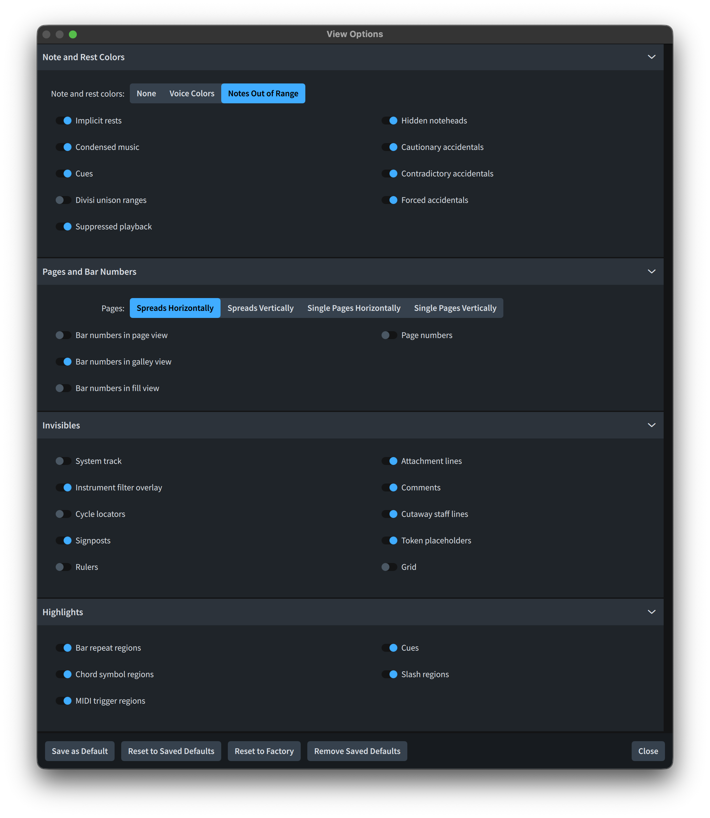Turn off Slash regions highlight
The image size is (710, 818).
[389, 674]
